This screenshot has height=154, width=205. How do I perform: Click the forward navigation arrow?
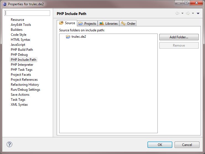tap(188, 13)
